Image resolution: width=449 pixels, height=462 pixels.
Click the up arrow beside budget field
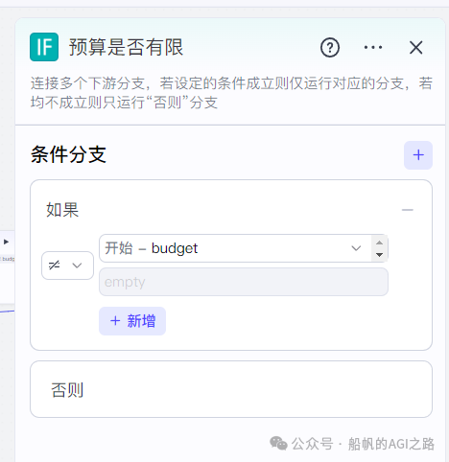click(380, 243)
